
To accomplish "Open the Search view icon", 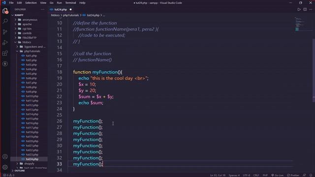I will tap(5, 21).
